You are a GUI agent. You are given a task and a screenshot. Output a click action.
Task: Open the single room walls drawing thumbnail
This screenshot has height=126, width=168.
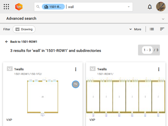click(x=42, y=97)
